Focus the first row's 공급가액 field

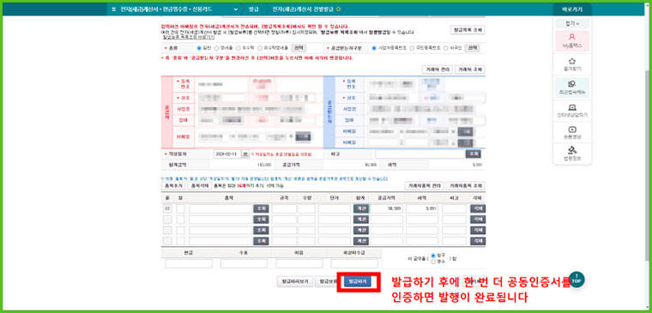[387, 208]
